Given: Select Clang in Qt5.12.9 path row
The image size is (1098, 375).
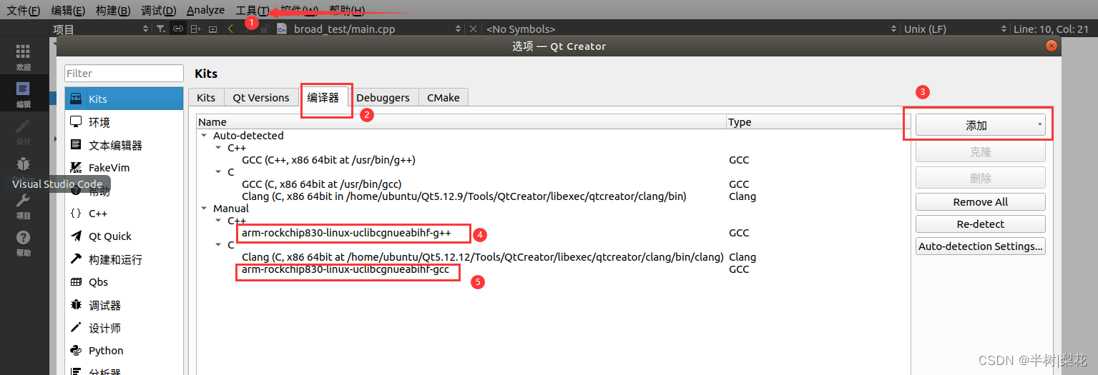Looking at the screenshot, I should (x=464, y=196).
